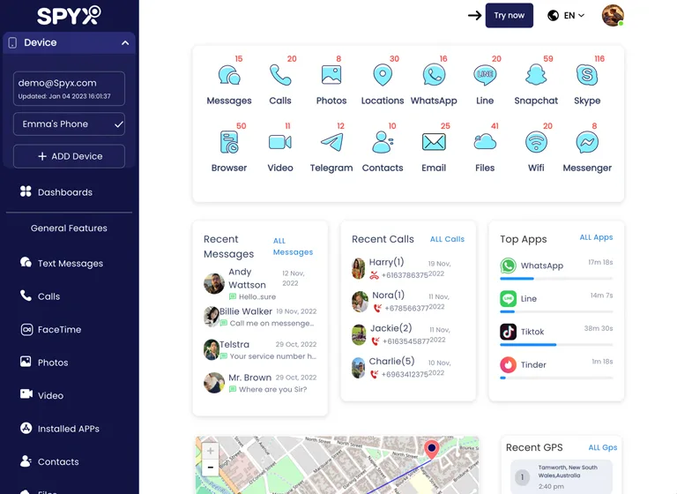Open the Locations pin icon tile
Screen dimensions: 677x494
pos(383,75)
